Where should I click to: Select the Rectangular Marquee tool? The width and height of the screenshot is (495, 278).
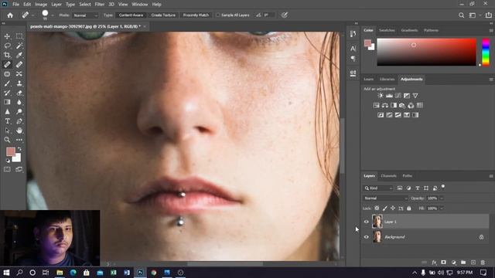19,36
